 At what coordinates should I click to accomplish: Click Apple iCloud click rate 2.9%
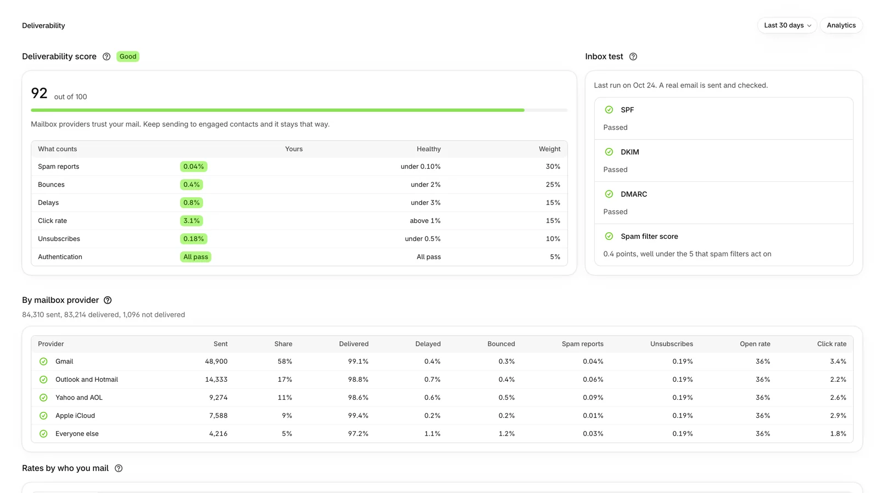point(838,416)
